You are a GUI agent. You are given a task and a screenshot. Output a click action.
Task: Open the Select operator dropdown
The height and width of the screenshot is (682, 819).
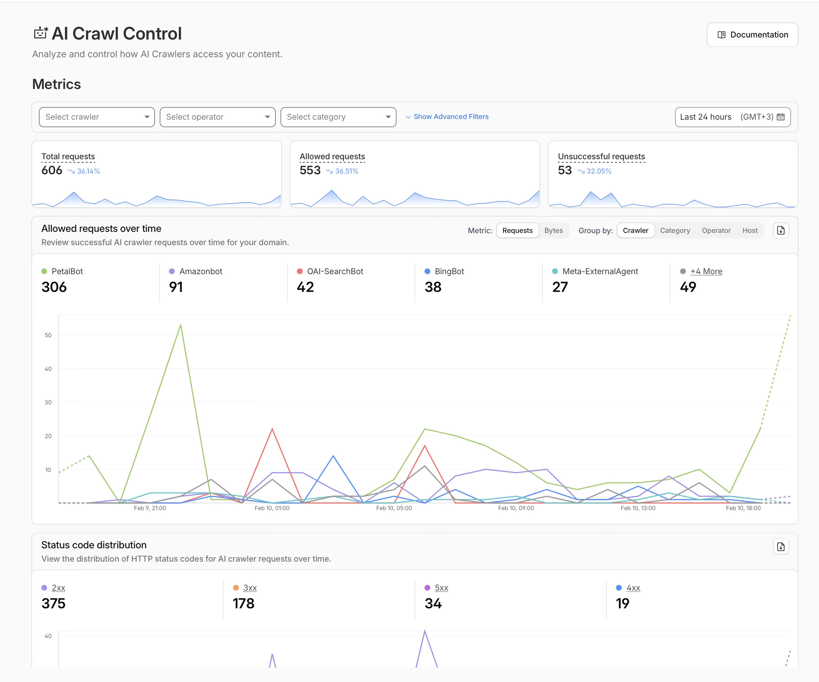coord(217,117)
